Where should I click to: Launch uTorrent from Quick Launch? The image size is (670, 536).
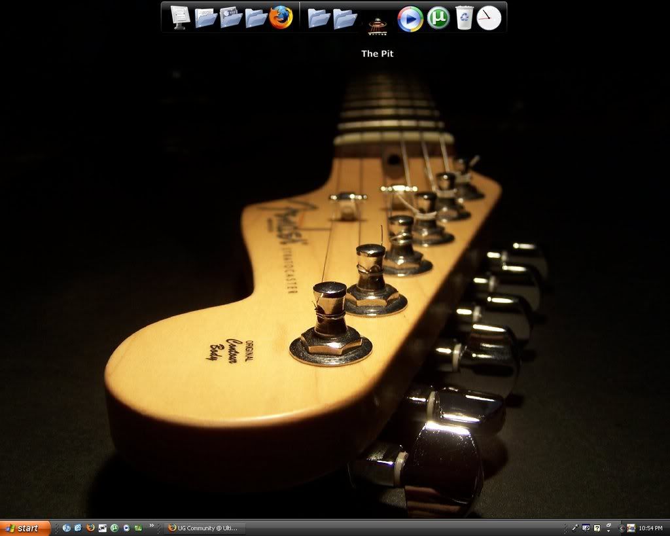pos(115,528)
